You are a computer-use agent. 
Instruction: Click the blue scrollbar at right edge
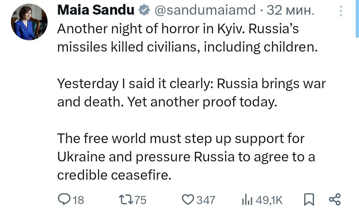[357, 19]
